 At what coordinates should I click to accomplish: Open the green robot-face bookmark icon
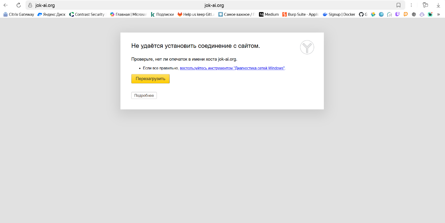click(430, 15)
